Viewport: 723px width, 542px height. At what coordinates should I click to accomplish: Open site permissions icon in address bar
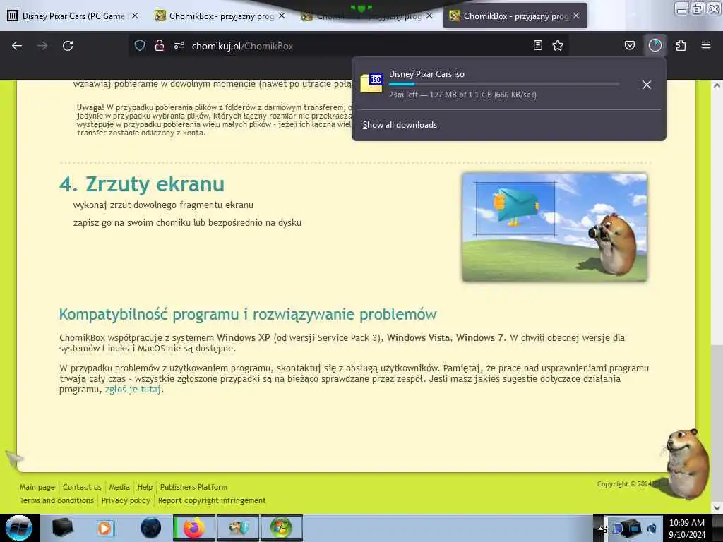(179, 45)
